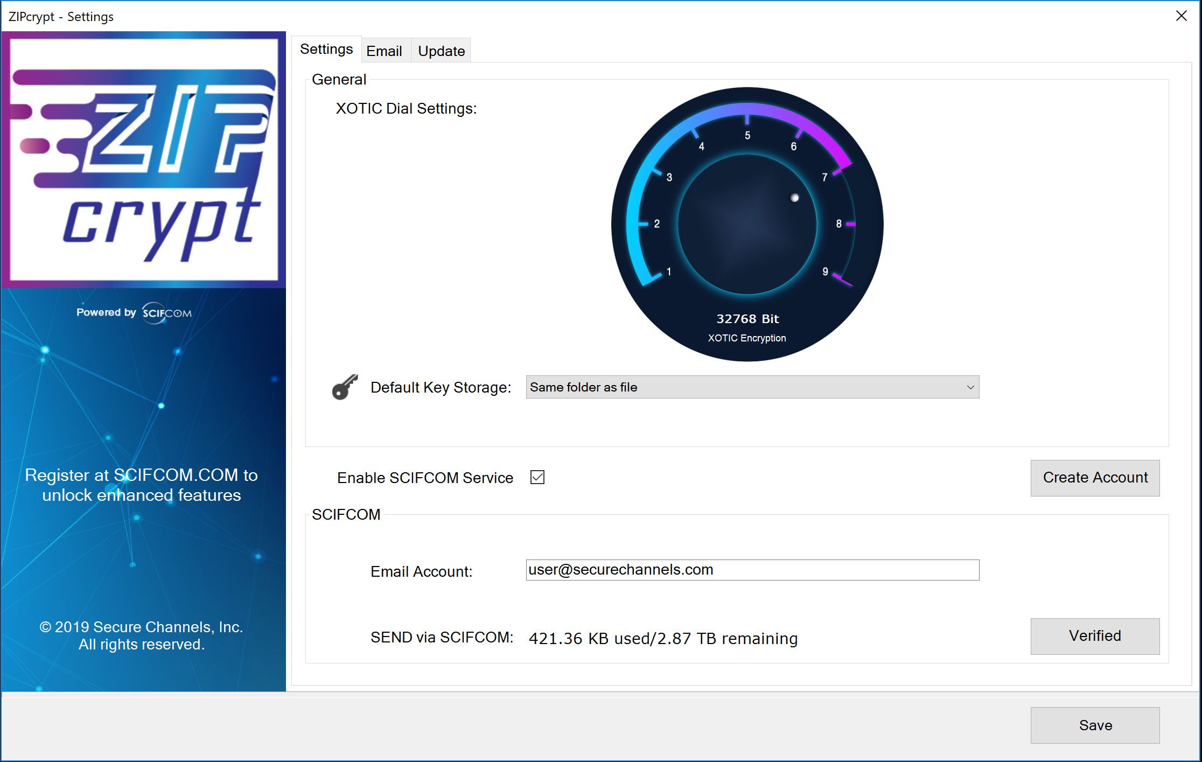The height and width of the screenshot is (762, 1202).
Task: Save the current settings
Action: [1095, 725]
